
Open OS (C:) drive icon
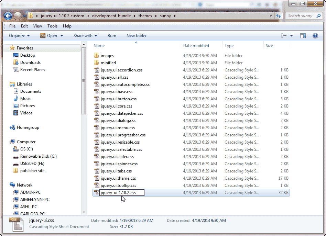(16, 149)
